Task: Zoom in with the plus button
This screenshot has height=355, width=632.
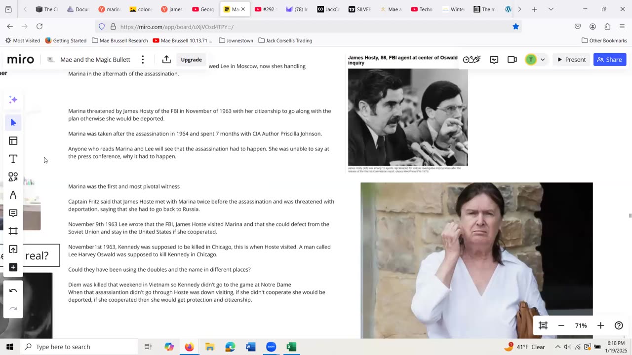Action: (x=600, y=325)
